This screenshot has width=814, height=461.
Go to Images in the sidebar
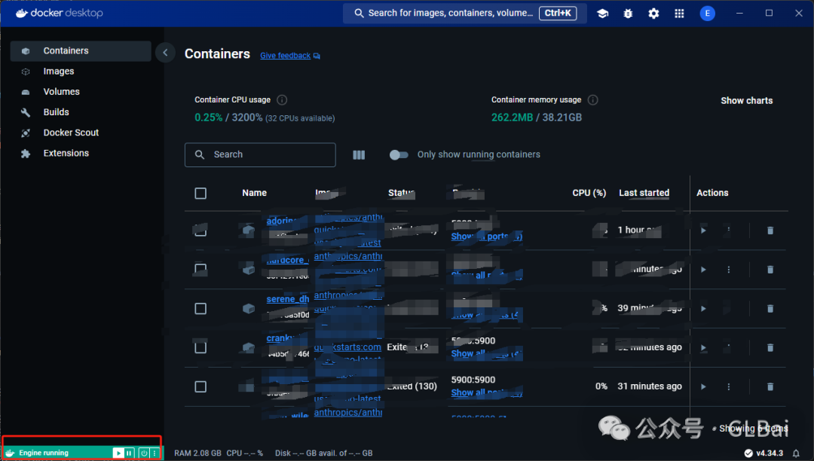(x=58, y=72)
